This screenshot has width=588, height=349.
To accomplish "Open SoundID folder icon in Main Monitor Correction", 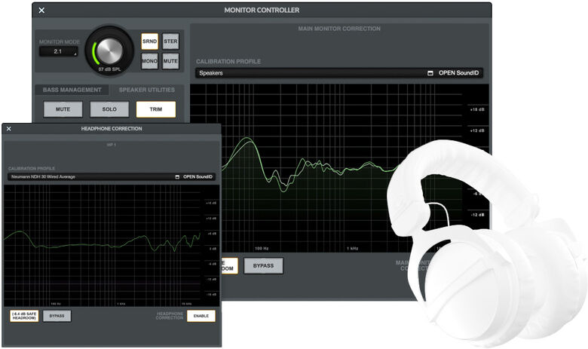I will pos(430,73).
